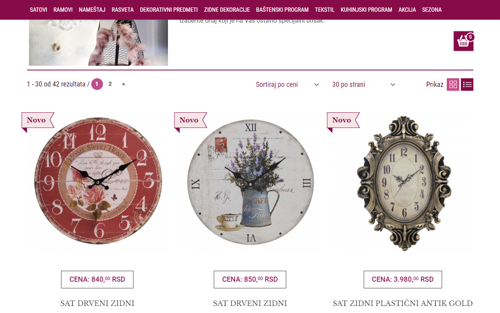Click the CENA: 840,00 RSD price box
The height and width of the screenshot is (313, 500).
pyautogui.click(x=97, y=279)
